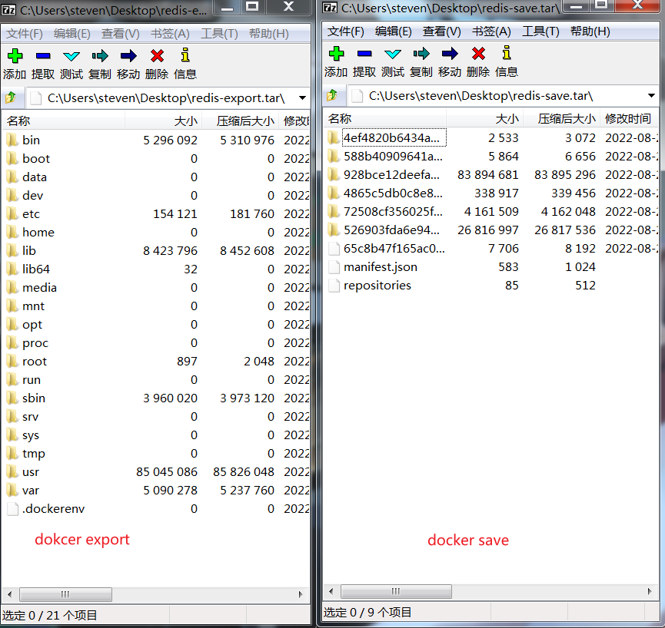Open 文件(F) menu in redis-export window
Image resolution: width=665 pixels, height=628 pixels.
(x=25, y=34)
